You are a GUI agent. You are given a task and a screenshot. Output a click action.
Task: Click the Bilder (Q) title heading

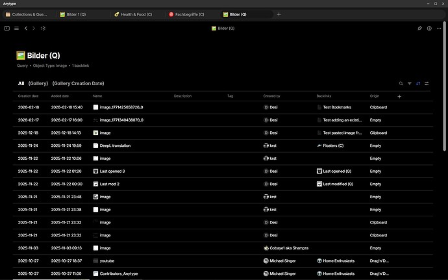(44, 55)
